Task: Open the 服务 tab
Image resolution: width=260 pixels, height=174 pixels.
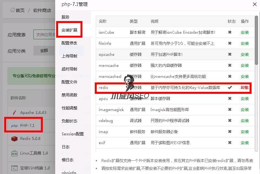Action: click(x=66, y=17)
